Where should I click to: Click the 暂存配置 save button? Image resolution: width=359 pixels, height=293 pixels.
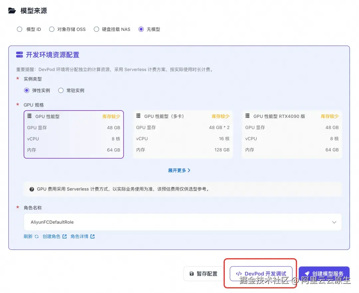[203, 274]
